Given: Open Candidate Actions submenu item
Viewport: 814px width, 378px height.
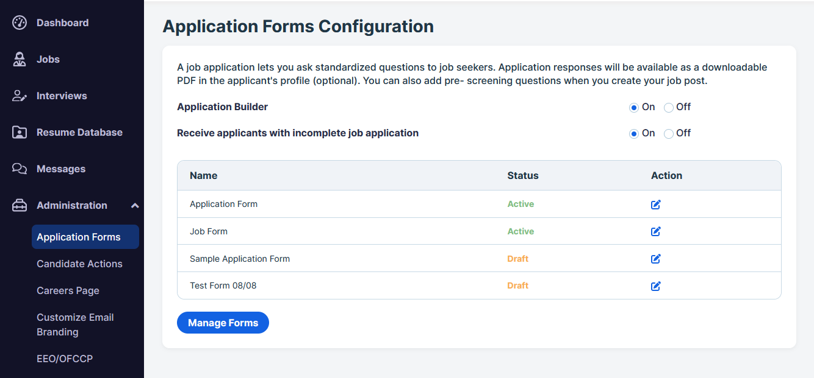Looking at the screenshot, I should (79, 264).
